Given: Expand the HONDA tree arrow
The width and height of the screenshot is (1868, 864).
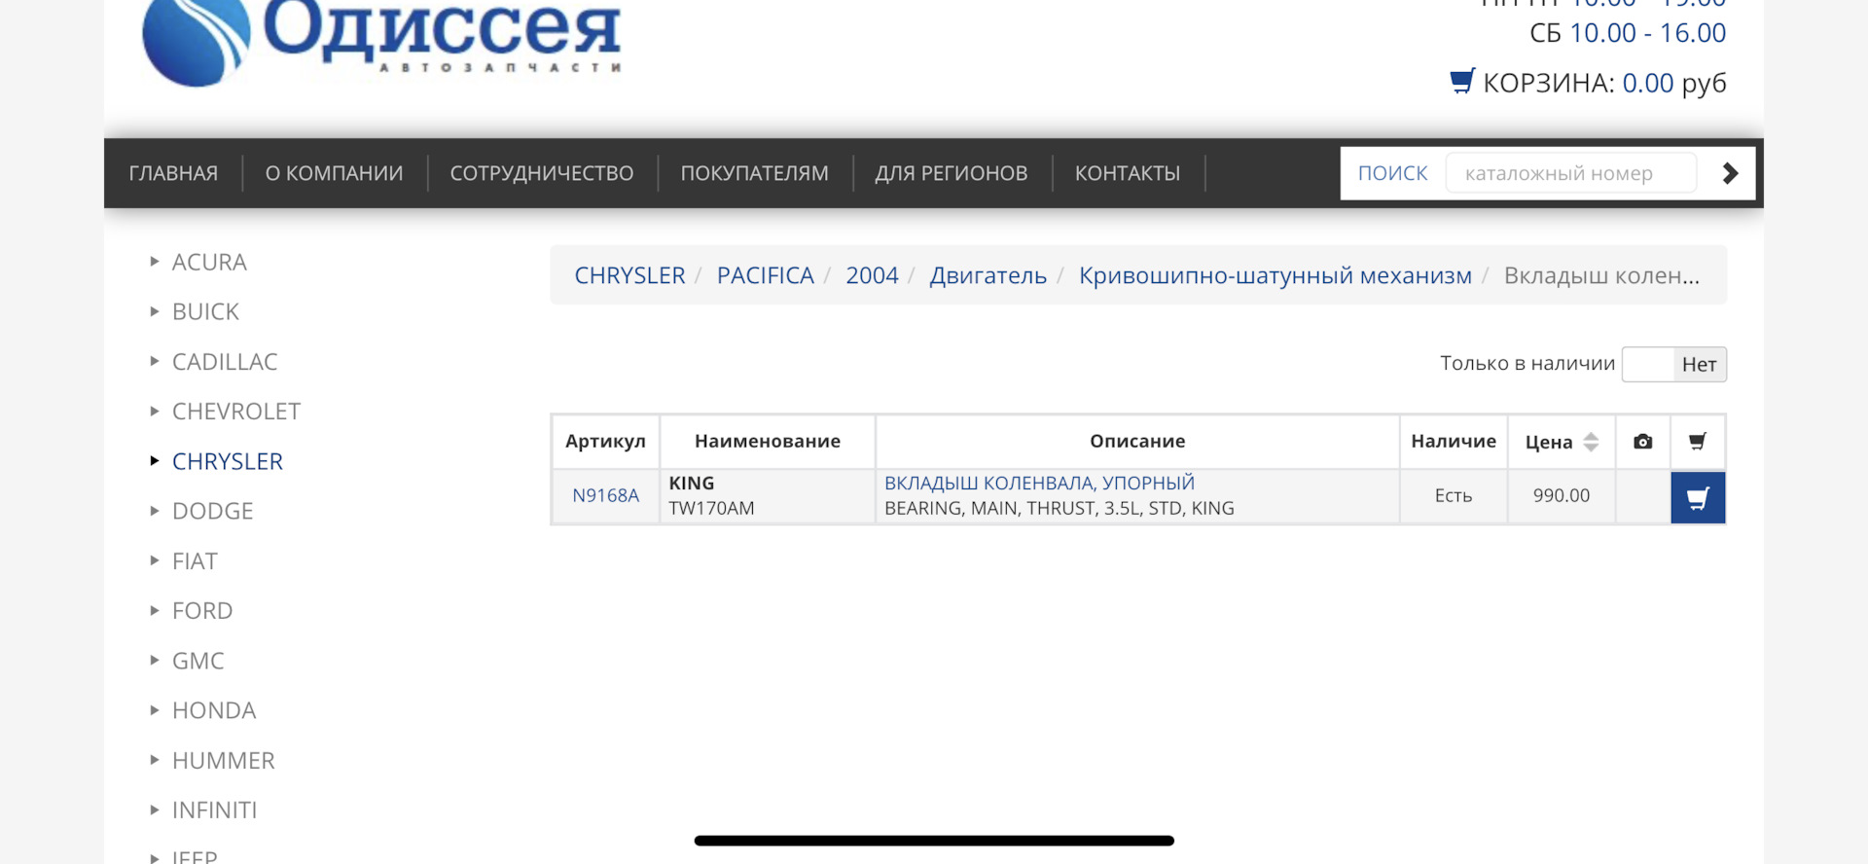Looking at the screenshot, I should (154, 710).
